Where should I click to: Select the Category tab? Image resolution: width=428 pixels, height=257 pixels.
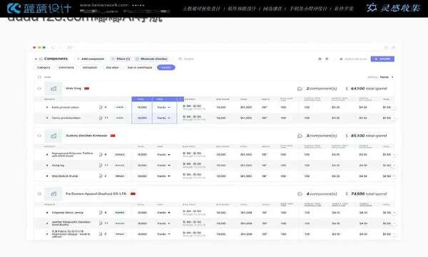click(44, 67)
